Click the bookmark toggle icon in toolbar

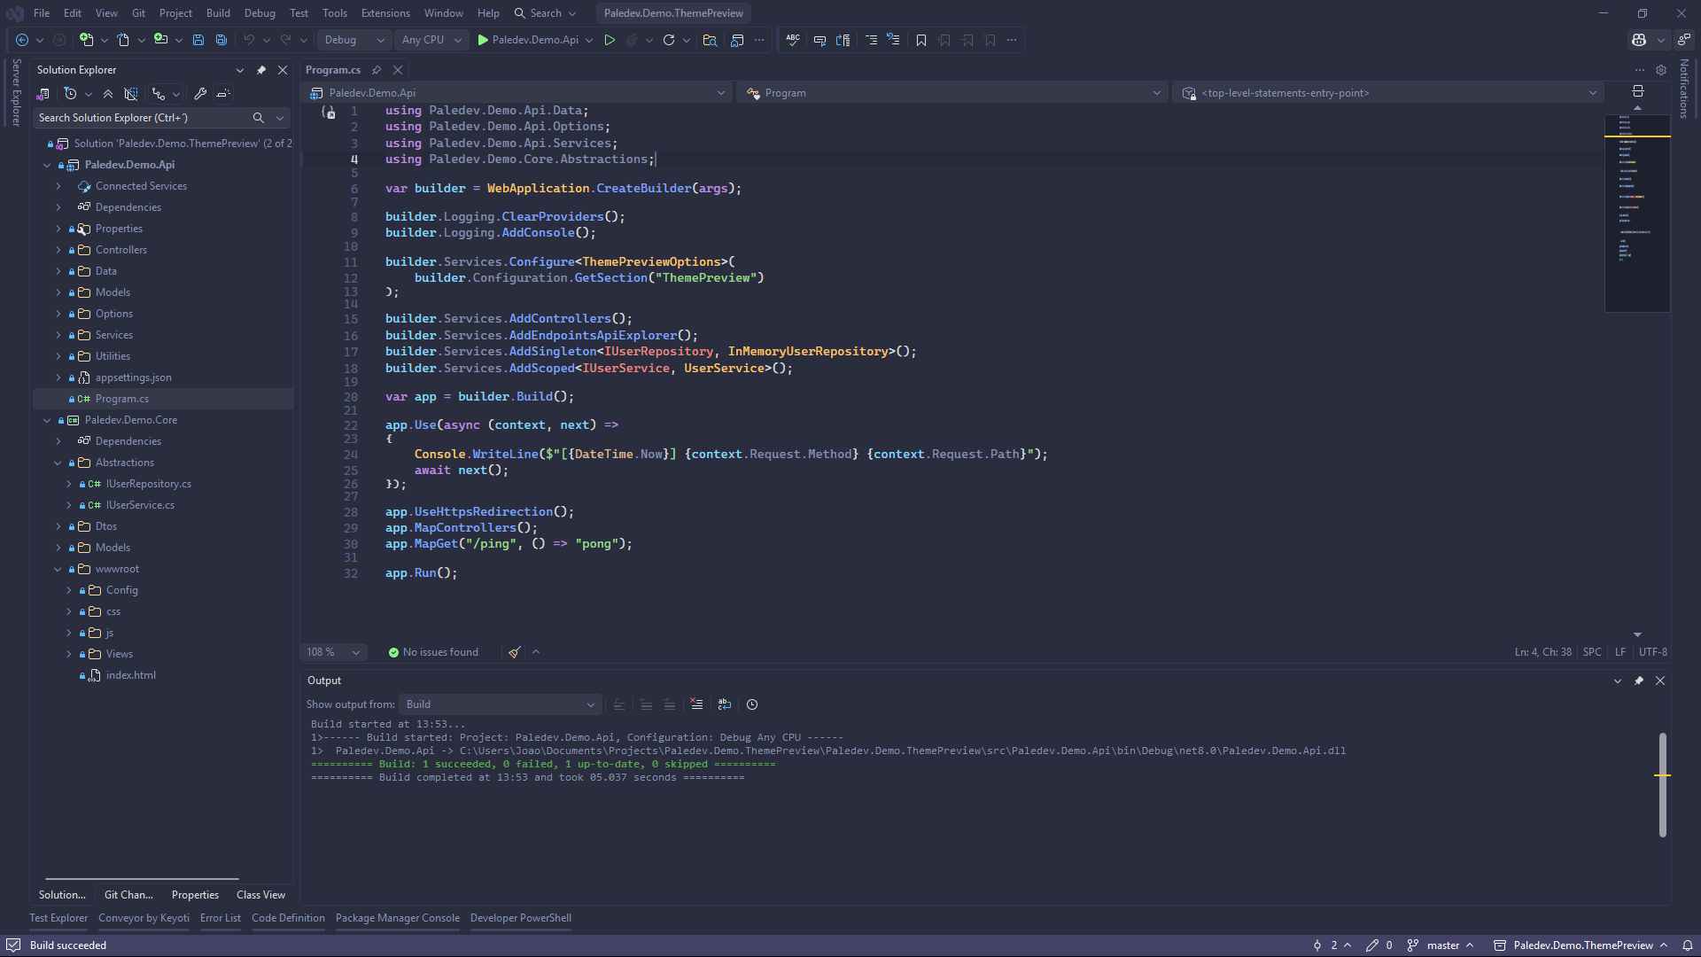coord(921,40)
